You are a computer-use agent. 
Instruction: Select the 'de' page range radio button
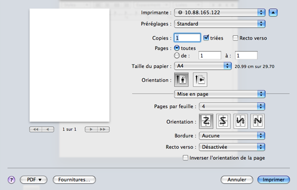177,55
